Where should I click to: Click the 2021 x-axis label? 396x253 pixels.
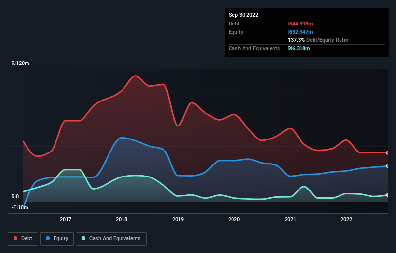point(290,219)
